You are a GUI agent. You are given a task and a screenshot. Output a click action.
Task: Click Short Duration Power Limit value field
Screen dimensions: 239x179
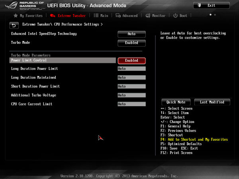[x=132, y=86]
